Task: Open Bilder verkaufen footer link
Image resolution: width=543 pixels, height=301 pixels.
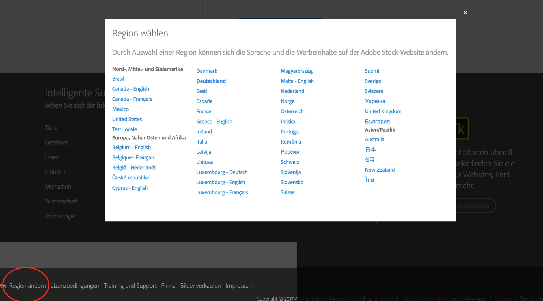Action: point(201,286)
